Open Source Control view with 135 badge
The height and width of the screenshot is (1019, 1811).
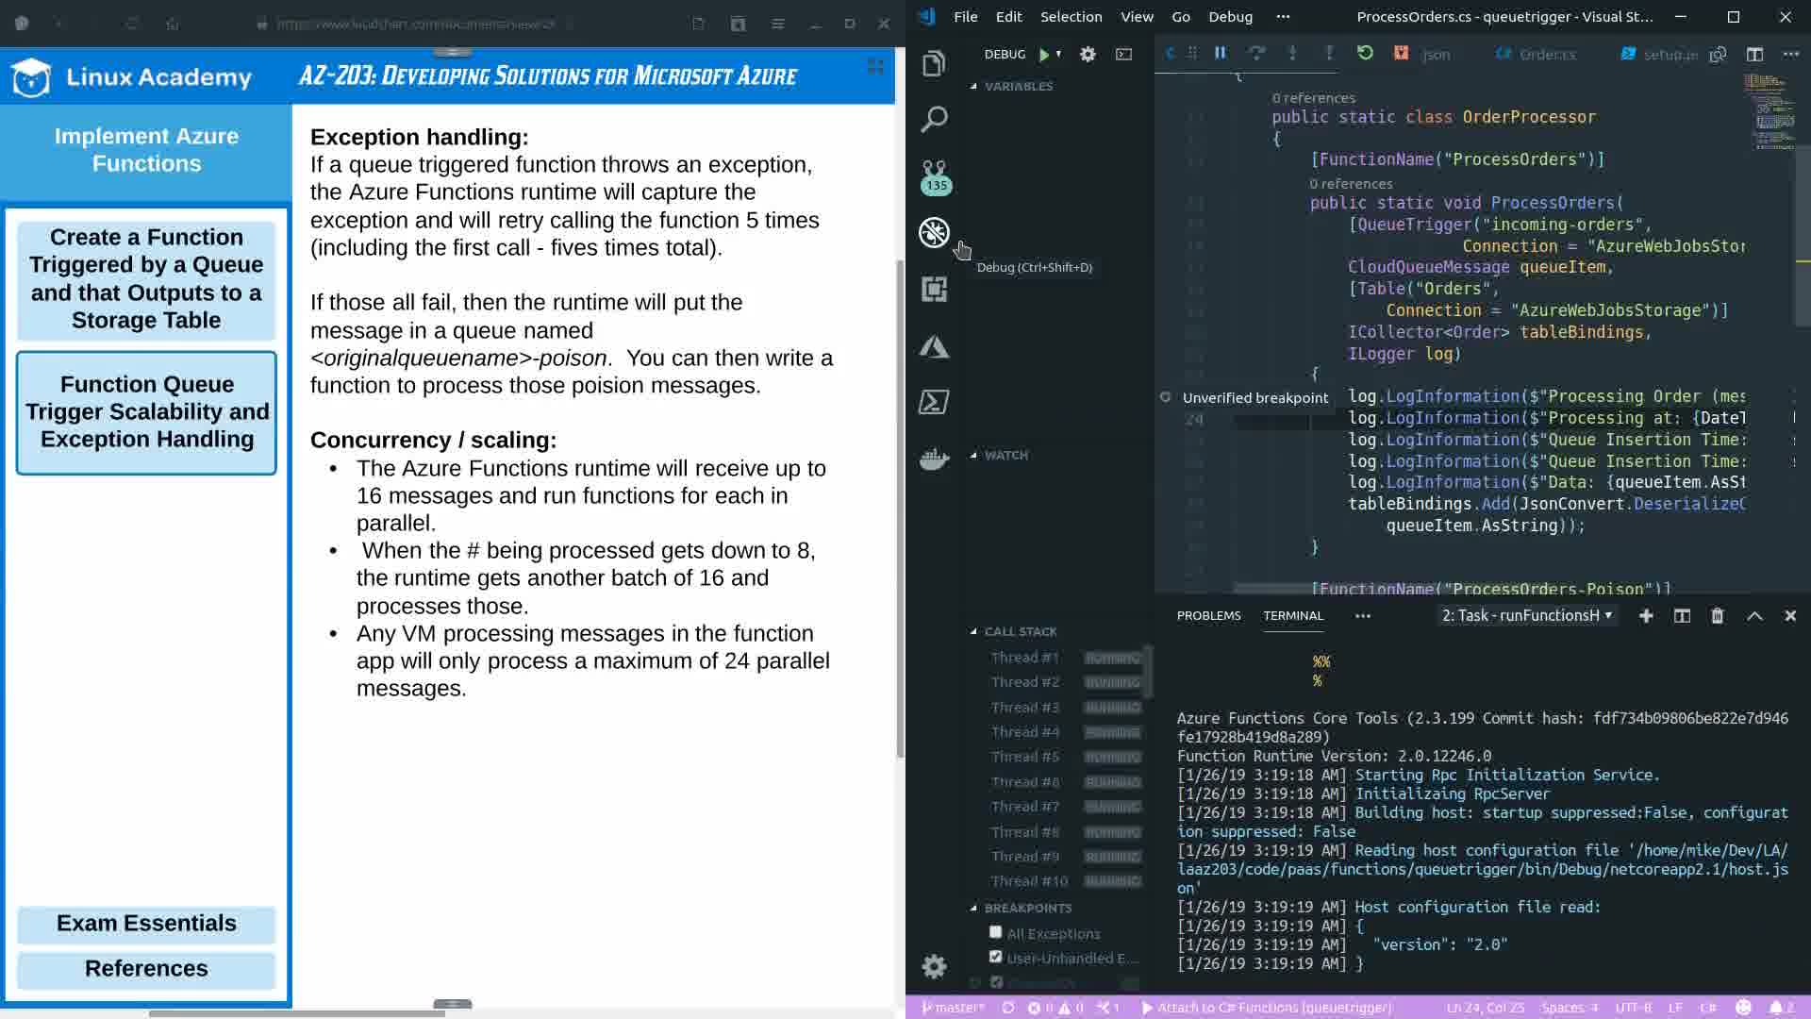[934, 175]
